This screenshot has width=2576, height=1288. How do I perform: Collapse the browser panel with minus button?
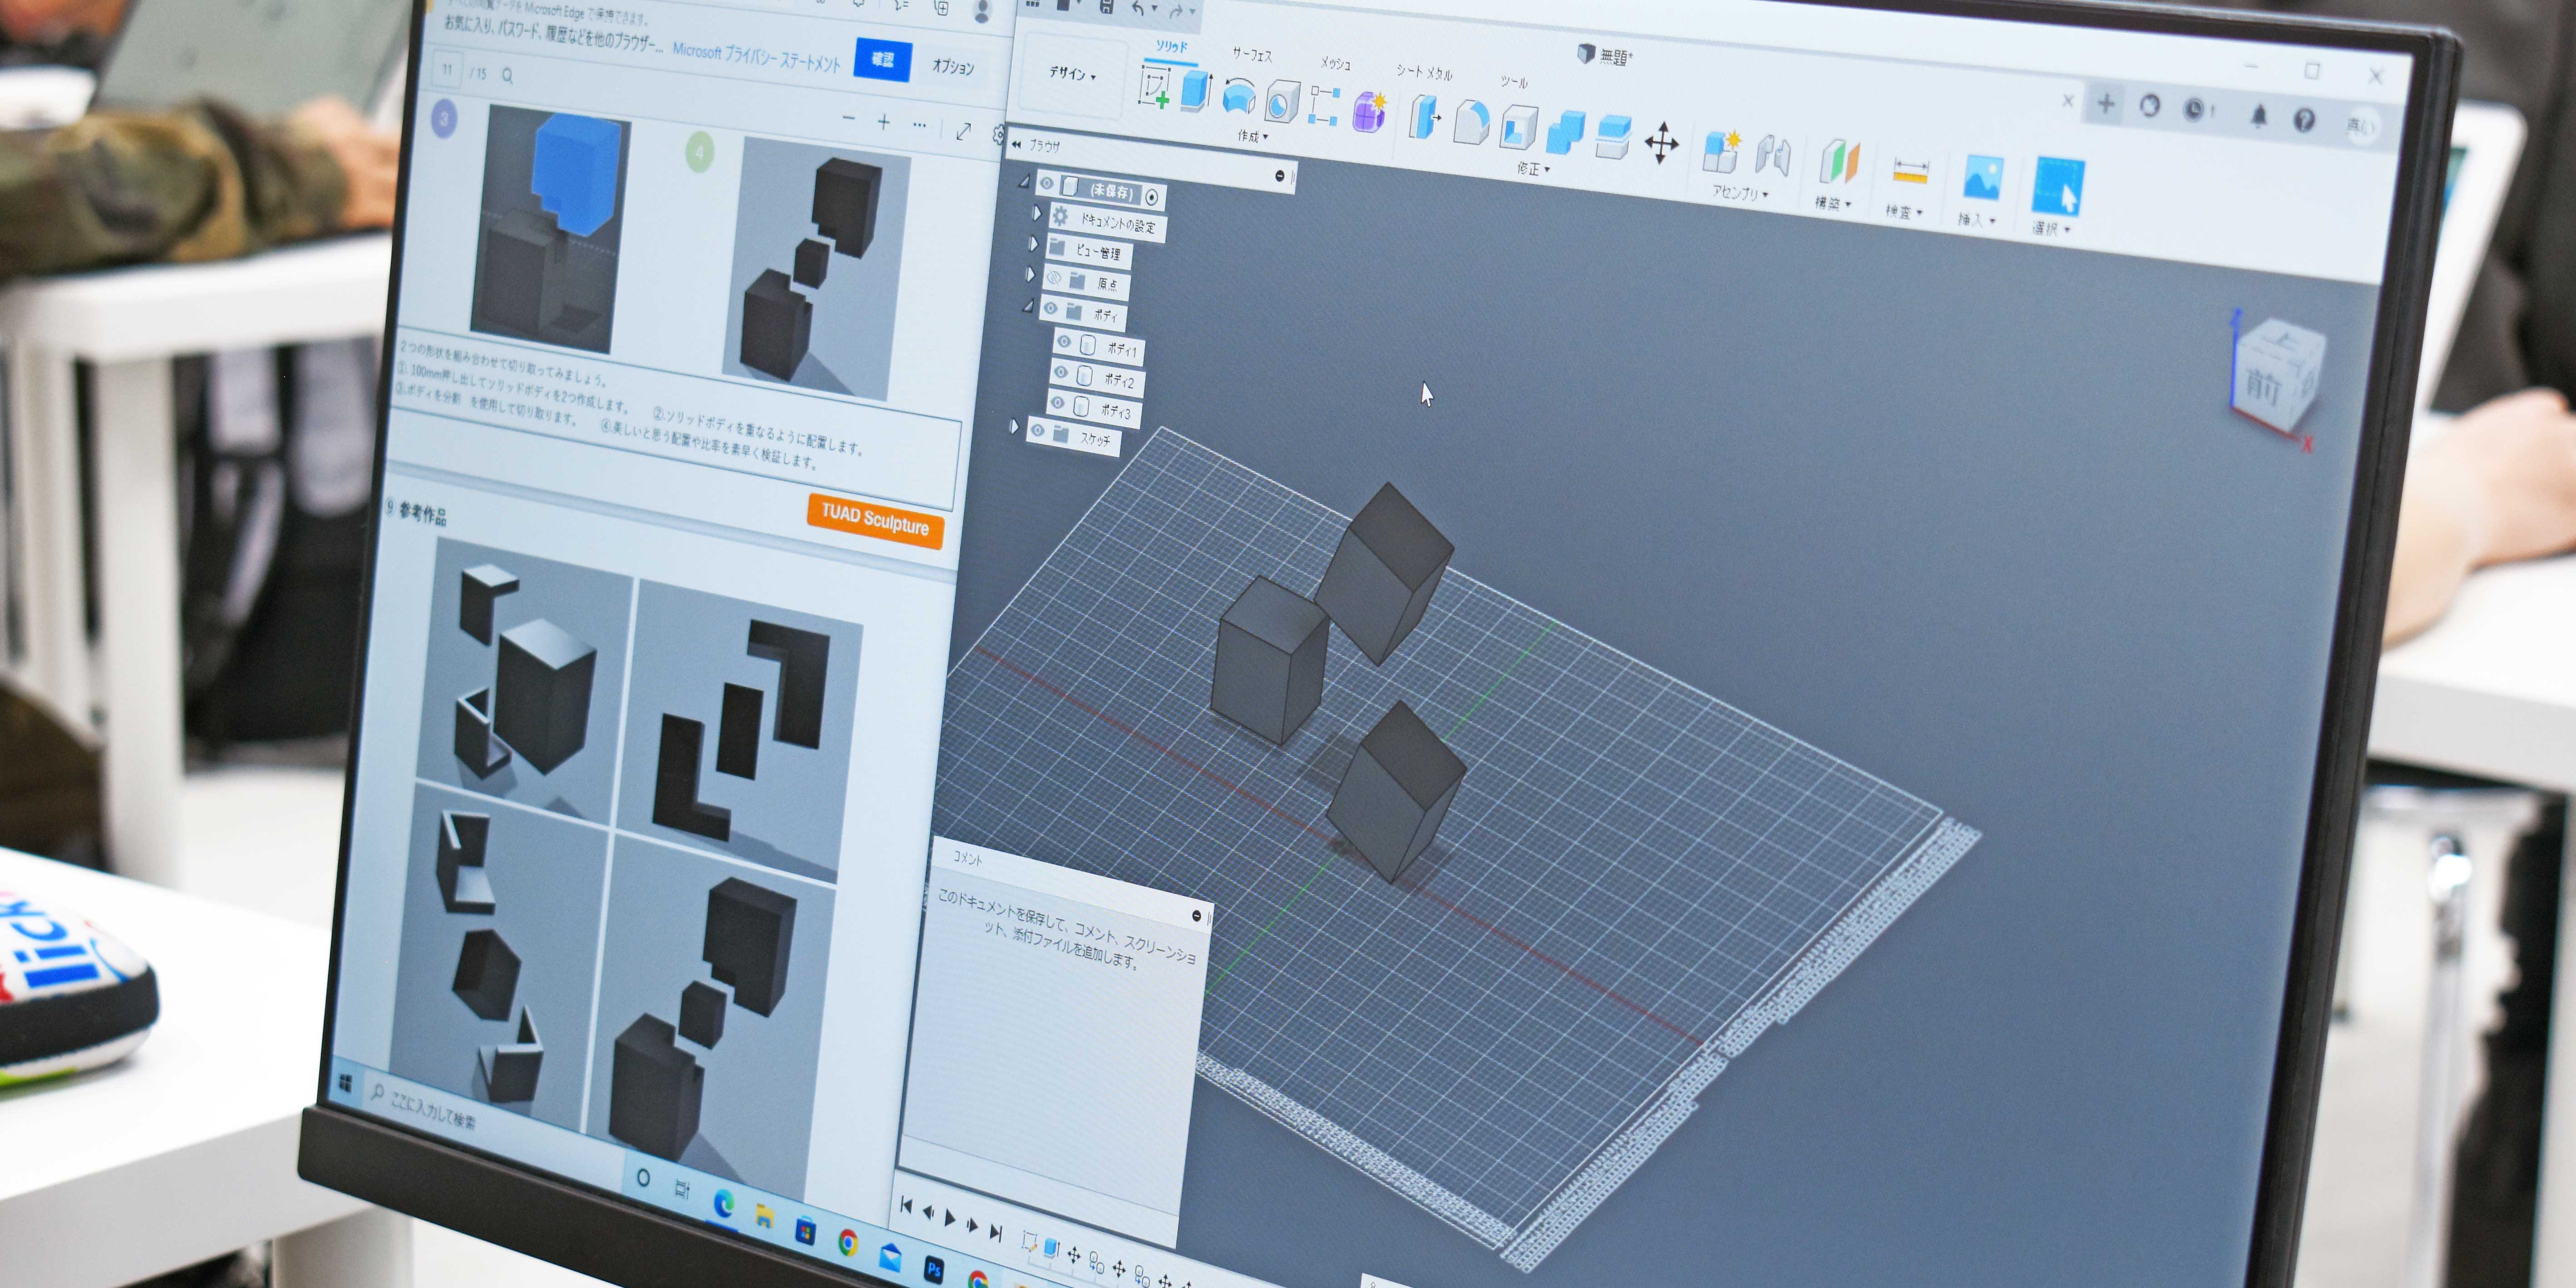pos(1279,176)
